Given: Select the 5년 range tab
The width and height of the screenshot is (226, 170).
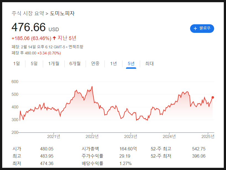Looking at the screenshot, I should pyautogui.click(x=131, y=63).
